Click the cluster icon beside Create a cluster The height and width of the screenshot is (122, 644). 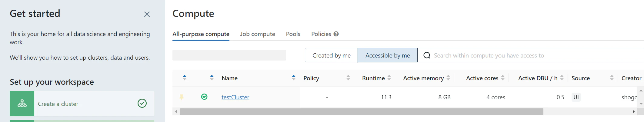click(22, 104)
